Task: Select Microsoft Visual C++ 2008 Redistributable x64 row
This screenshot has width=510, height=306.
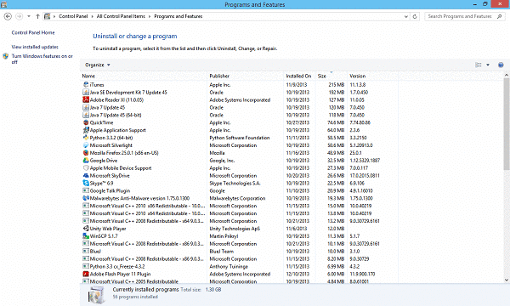Action: pos(240,221)
